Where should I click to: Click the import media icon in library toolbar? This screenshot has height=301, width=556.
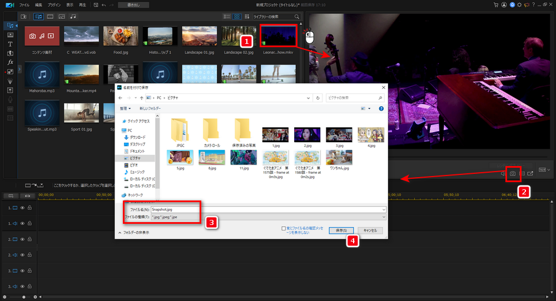(24, 17)
